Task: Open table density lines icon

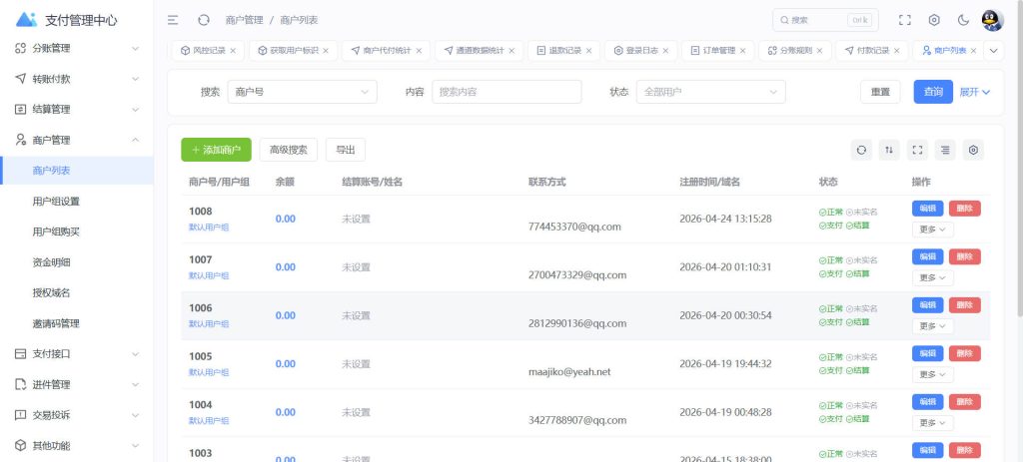Action: [945, 150]
